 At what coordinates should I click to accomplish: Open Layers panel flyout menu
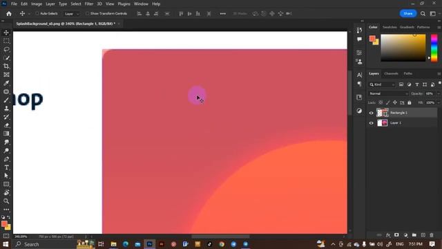point(439,74)
